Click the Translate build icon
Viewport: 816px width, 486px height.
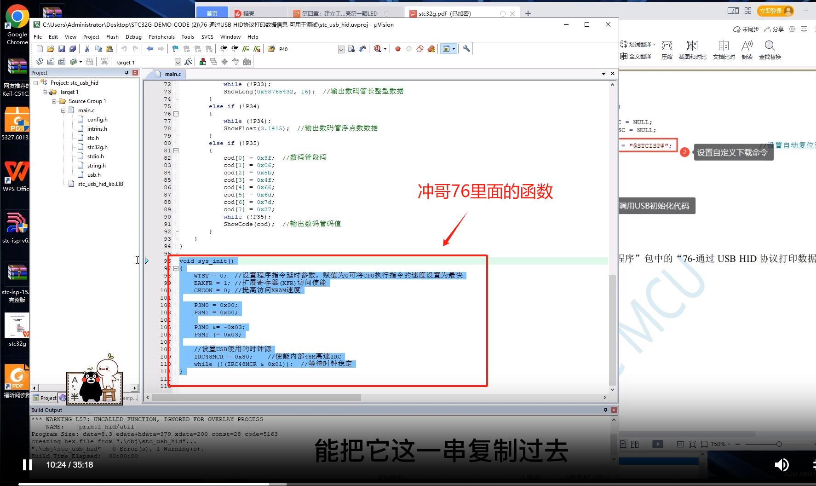click(x=40, y=62)
